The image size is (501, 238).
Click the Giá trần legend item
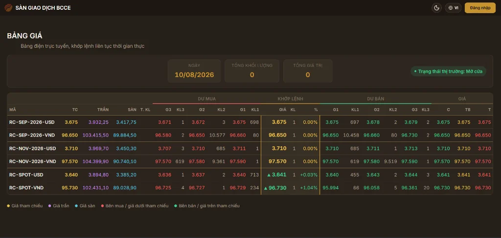click(x=59, y=206)
